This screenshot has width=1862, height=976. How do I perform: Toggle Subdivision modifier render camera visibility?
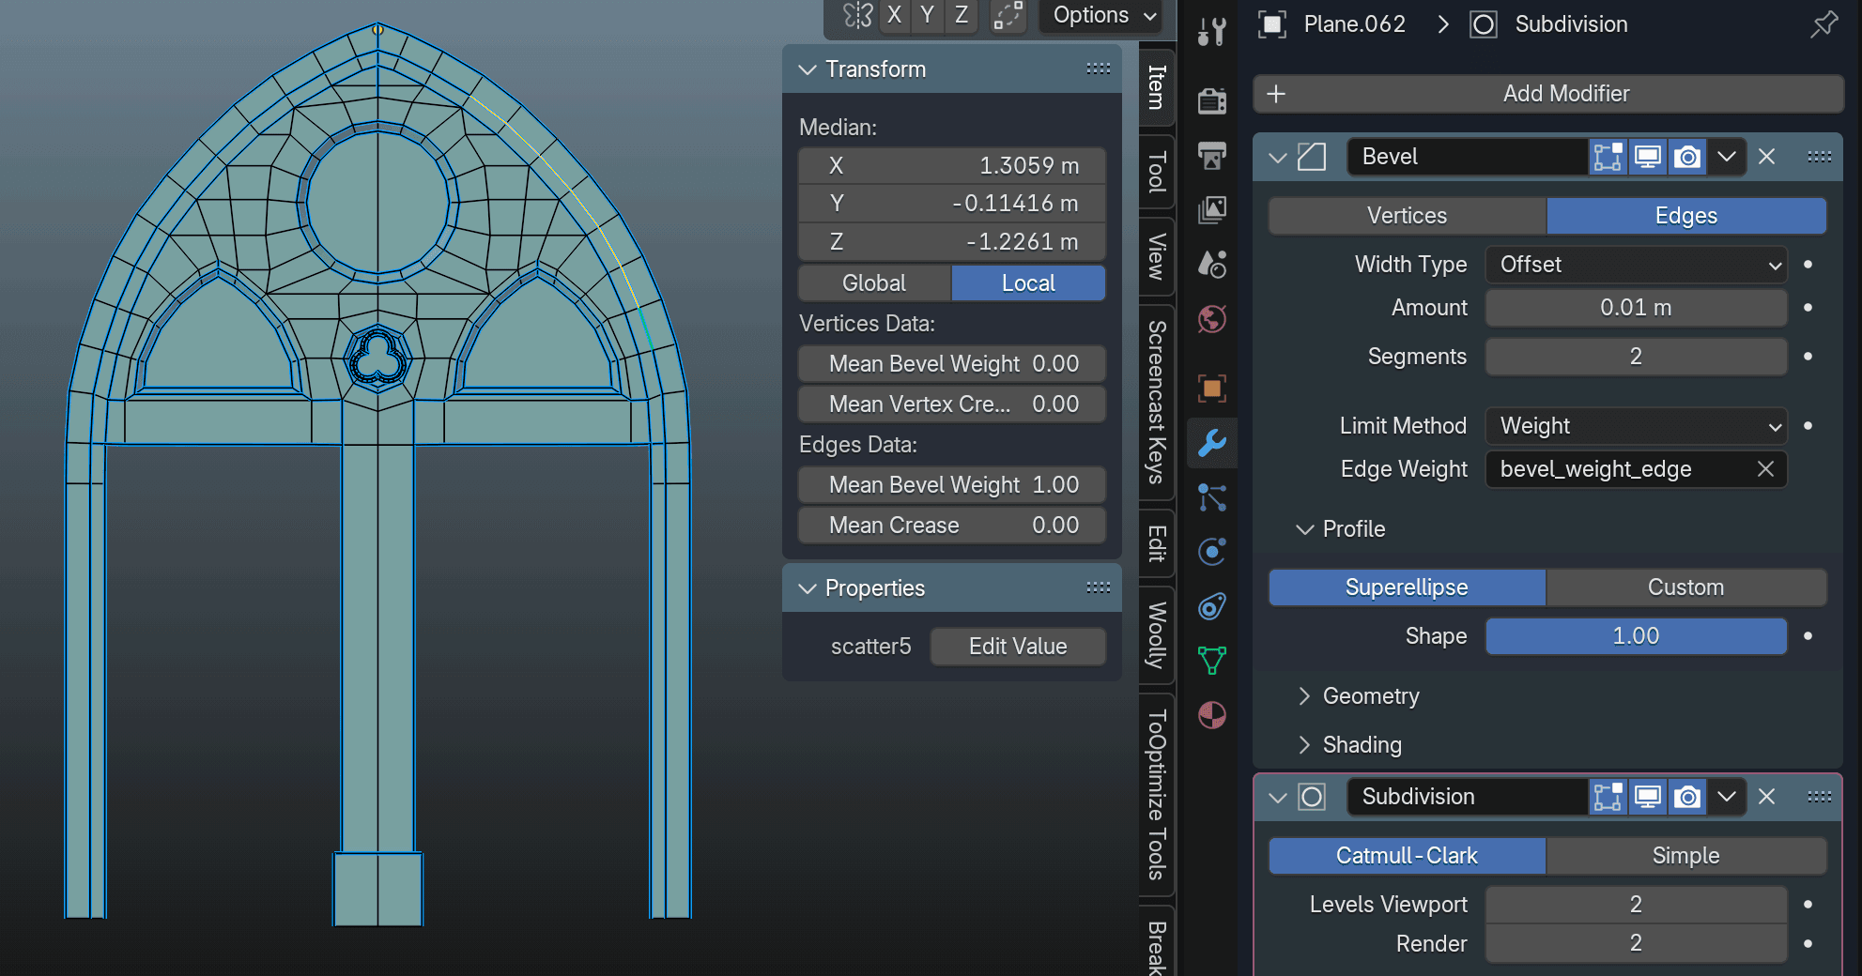click(x=1687, y=797)
